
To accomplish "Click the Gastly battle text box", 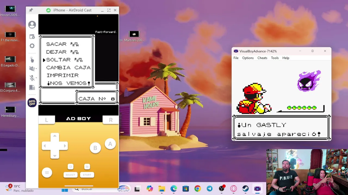I will click(281, 128).
